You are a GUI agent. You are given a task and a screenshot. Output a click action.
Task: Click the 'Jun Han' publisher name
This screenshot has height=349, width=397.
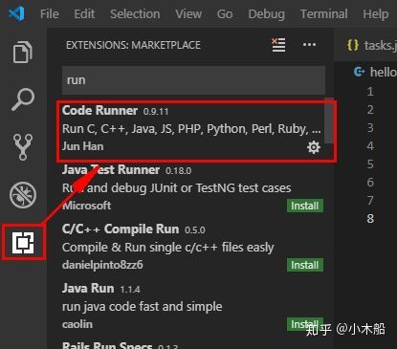click(82, 146)
